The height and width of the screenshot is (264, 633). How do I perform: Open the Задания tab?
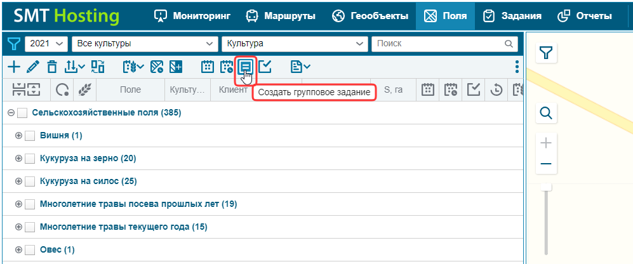512,16
